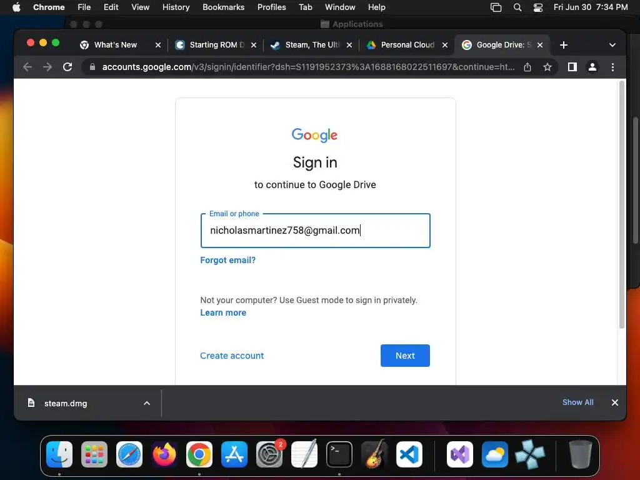Open the Edit menu
The height and width of the screenshot is (480, 640).
[111, 7]
